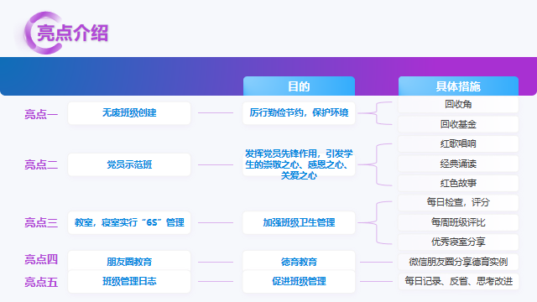Image resolution: width=537 pixels, height=302 pixels.
Task: Select the 目的 column header
Action: pos(299,86)
